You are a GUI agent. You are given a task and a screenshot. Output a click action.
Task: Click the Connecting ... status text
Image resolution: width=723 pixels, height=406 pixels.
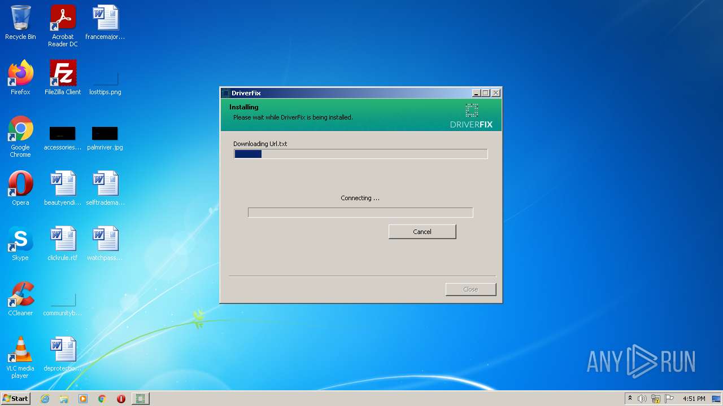click(360, 198)
